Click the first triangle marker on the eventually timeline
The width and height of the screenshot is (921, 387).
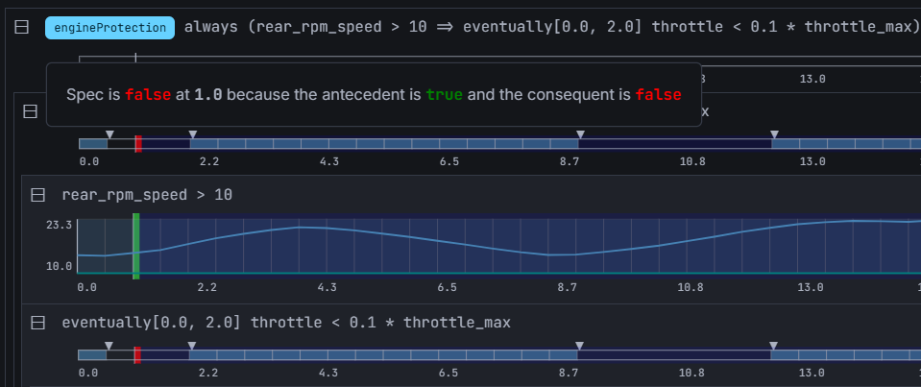(109, 346)
